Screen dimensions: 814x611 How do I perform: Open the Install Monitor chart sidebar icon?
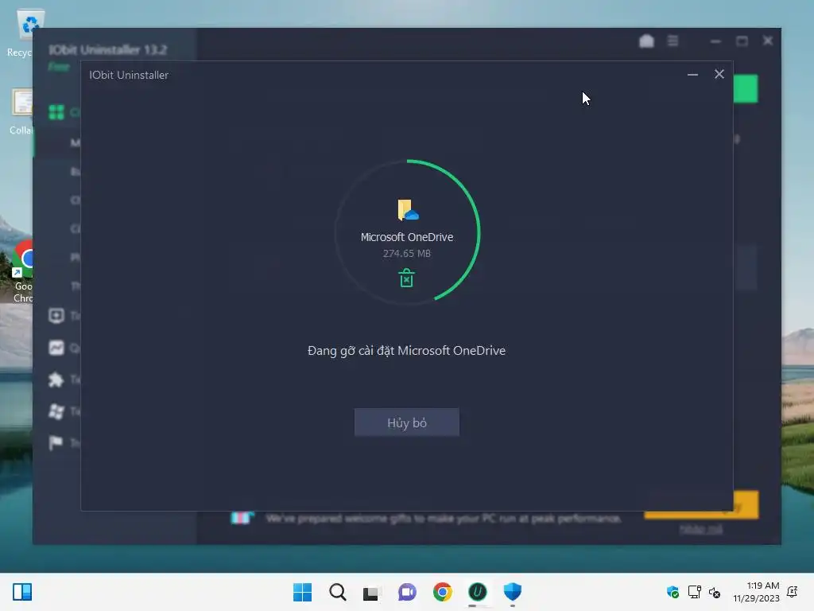tap(56, 348)
